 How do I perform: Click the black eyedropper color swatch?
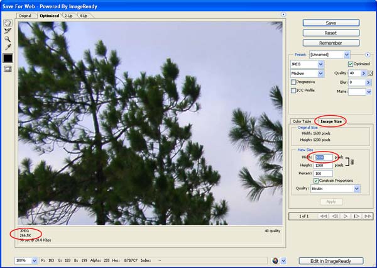tap(8, 58)
